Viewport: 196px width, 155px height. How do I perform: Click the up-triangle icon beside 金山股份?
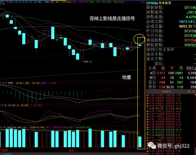coord(147,95)
